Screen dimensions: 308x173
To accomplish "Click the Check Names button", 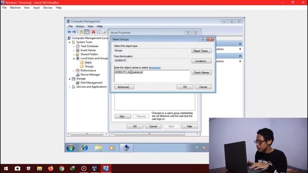I will click(202, 73).
